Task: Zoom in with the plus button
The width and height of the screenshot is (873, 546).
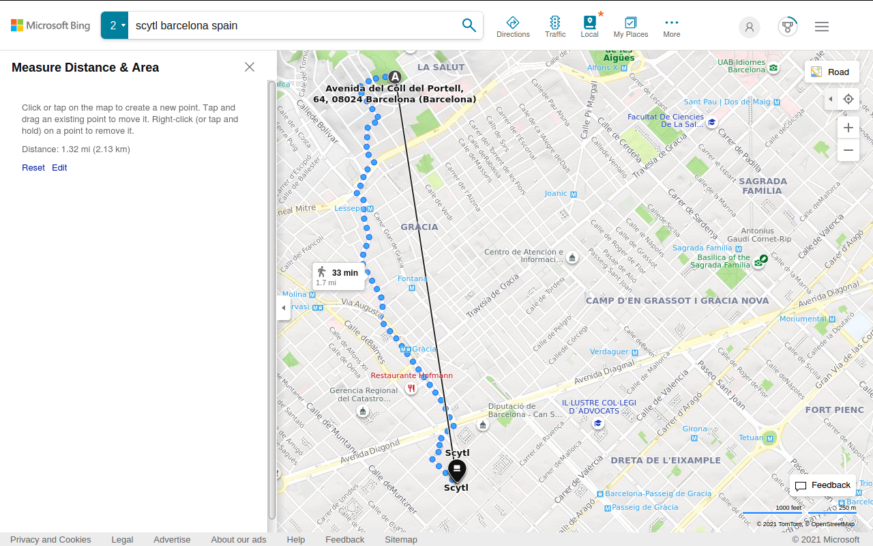Action: [x=848, y=128]
